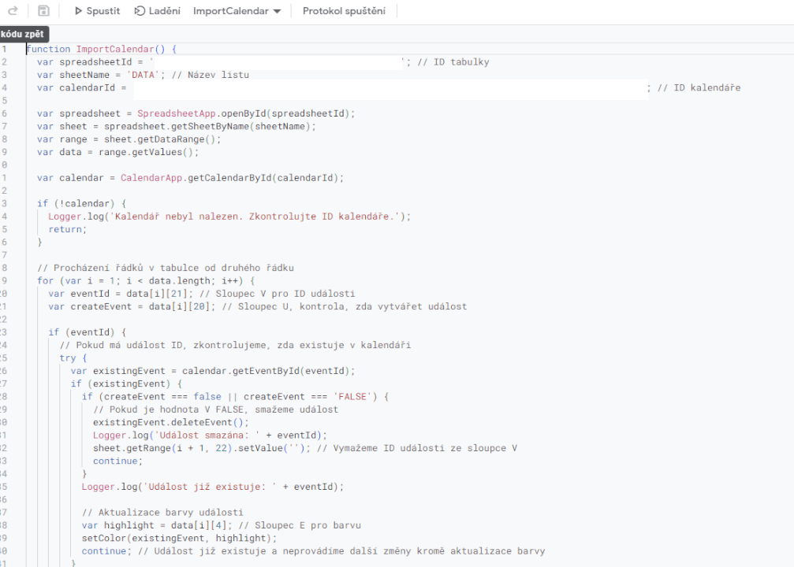Viewport: 794px width, 567px height.
Task: Click the try keyword
Action: (x=68, y=358)
